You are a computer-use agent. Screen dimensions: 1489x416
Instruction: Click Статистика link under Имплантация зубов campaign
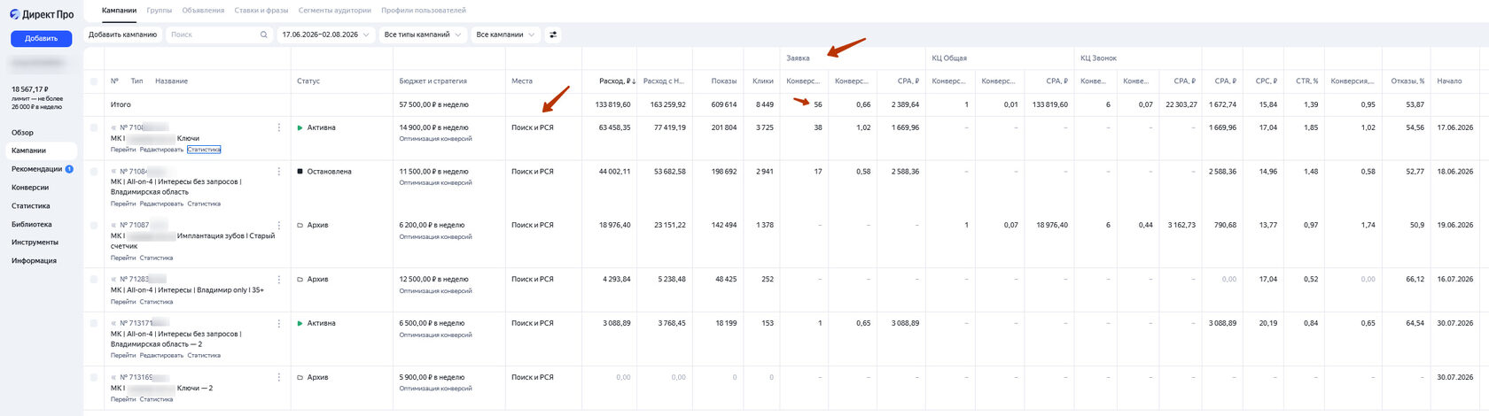(156, 258)
